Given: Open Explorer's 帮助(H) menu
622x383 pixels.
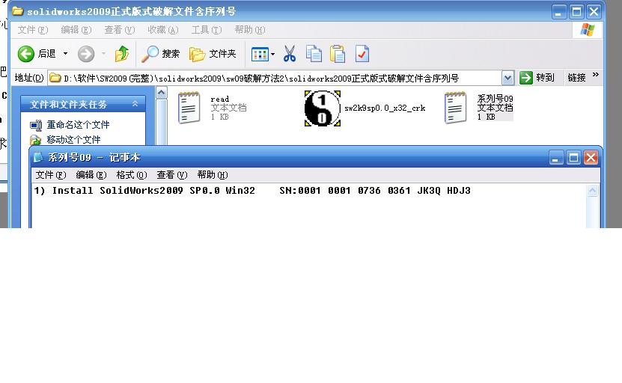Looking at the screenshot, I should pyautogui.click(x=250, y=30).
